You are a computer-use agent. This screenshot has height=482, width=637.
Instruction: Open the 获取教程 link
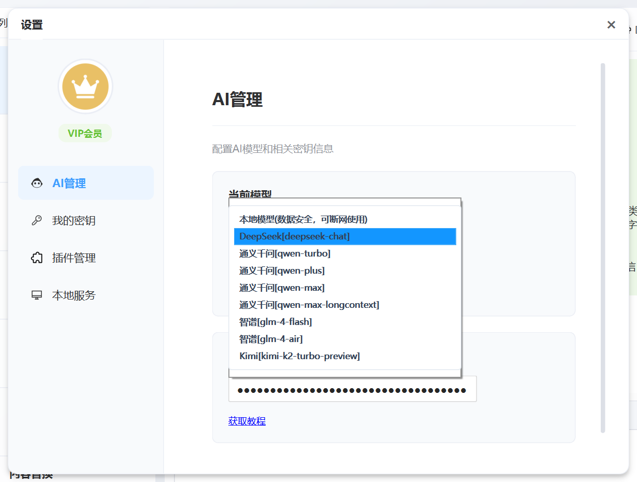coord(247,421)
